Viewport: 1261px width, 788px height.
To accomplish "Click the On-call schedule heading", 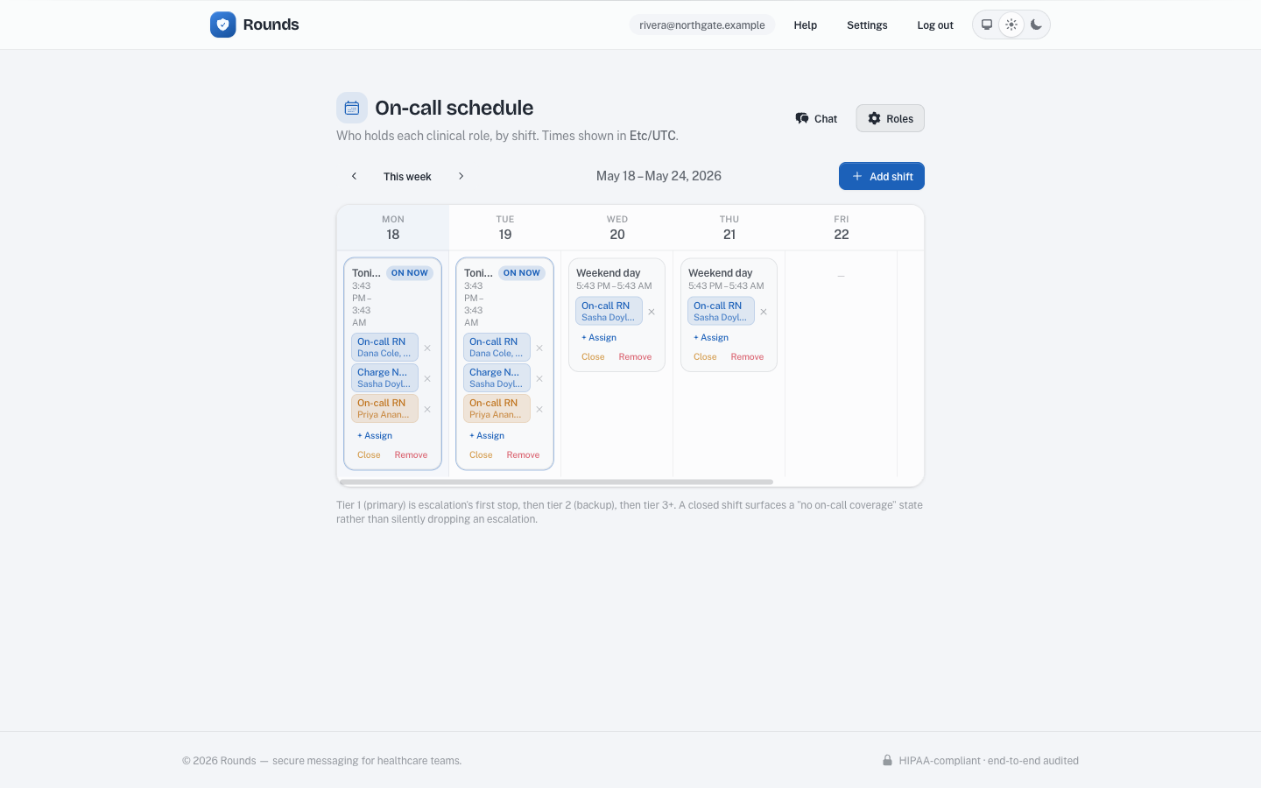I will click(x=454, y=108).
